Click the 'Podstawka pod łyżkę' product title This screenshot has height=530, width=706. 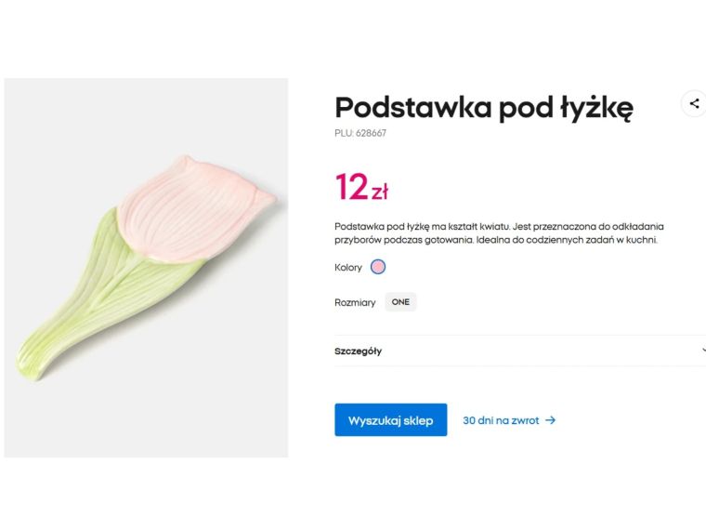(484, 107)
